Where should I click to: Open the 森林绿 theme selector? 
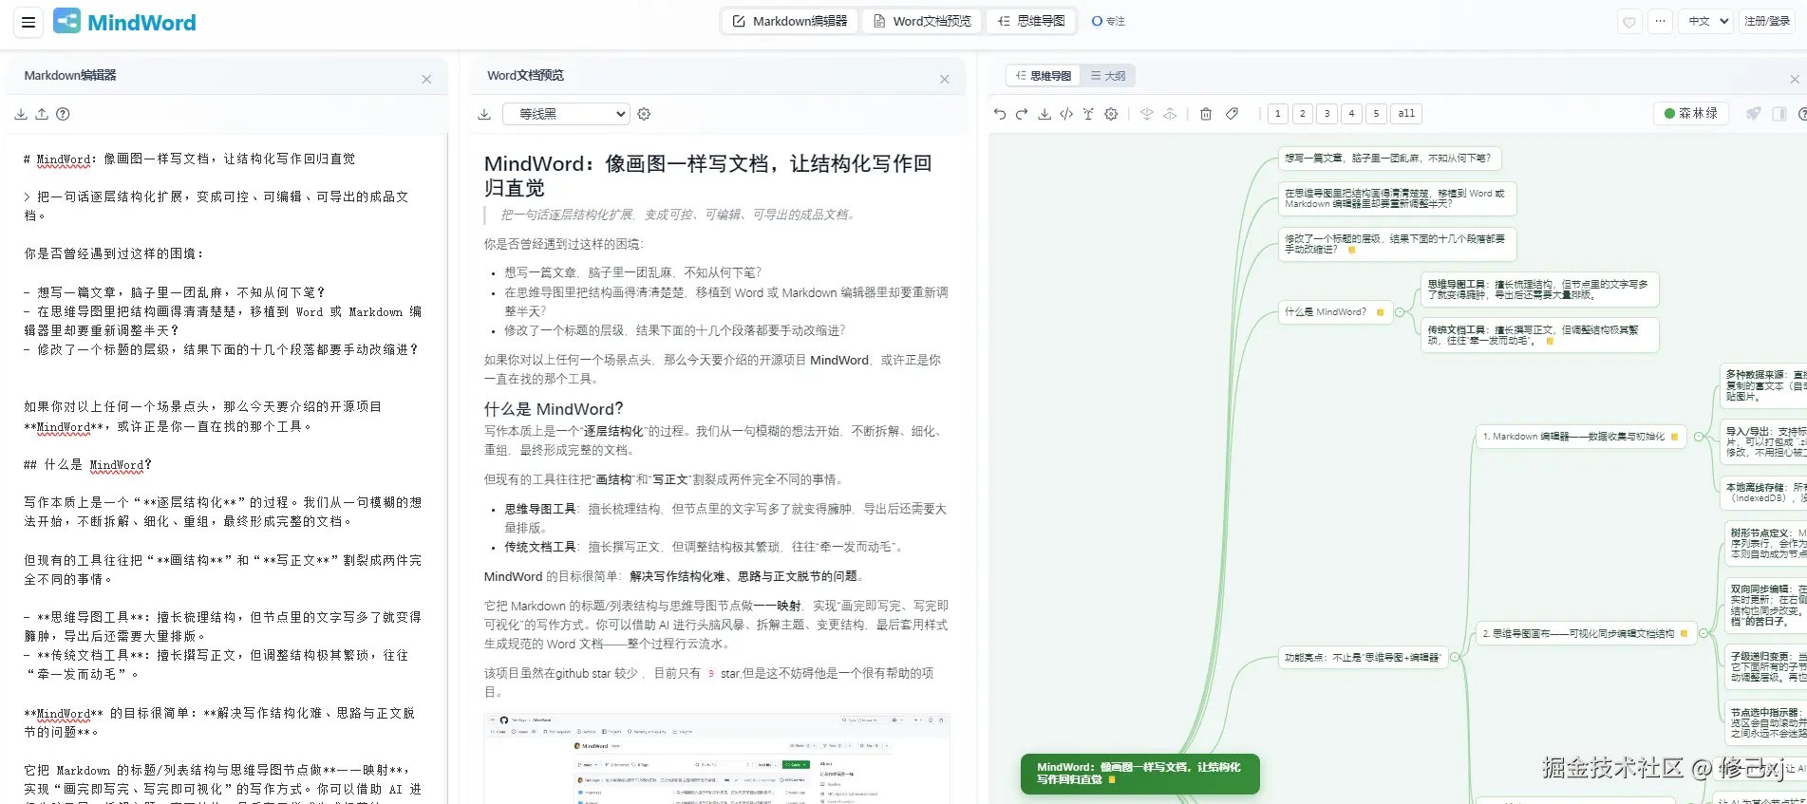1691,114
